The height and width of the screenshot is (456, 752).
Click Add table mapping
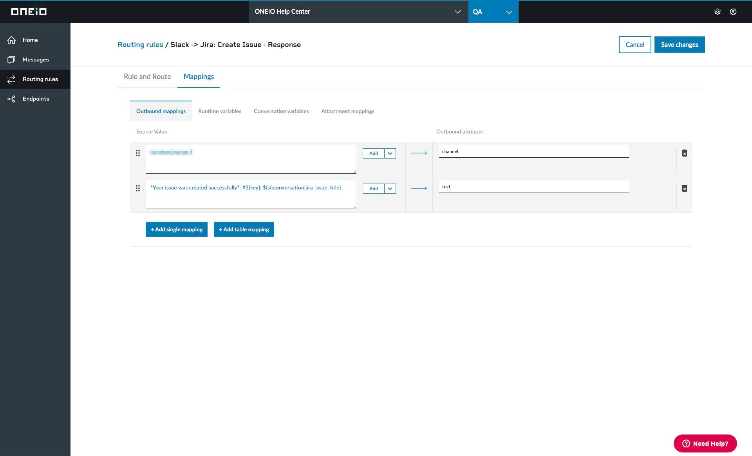244,229
